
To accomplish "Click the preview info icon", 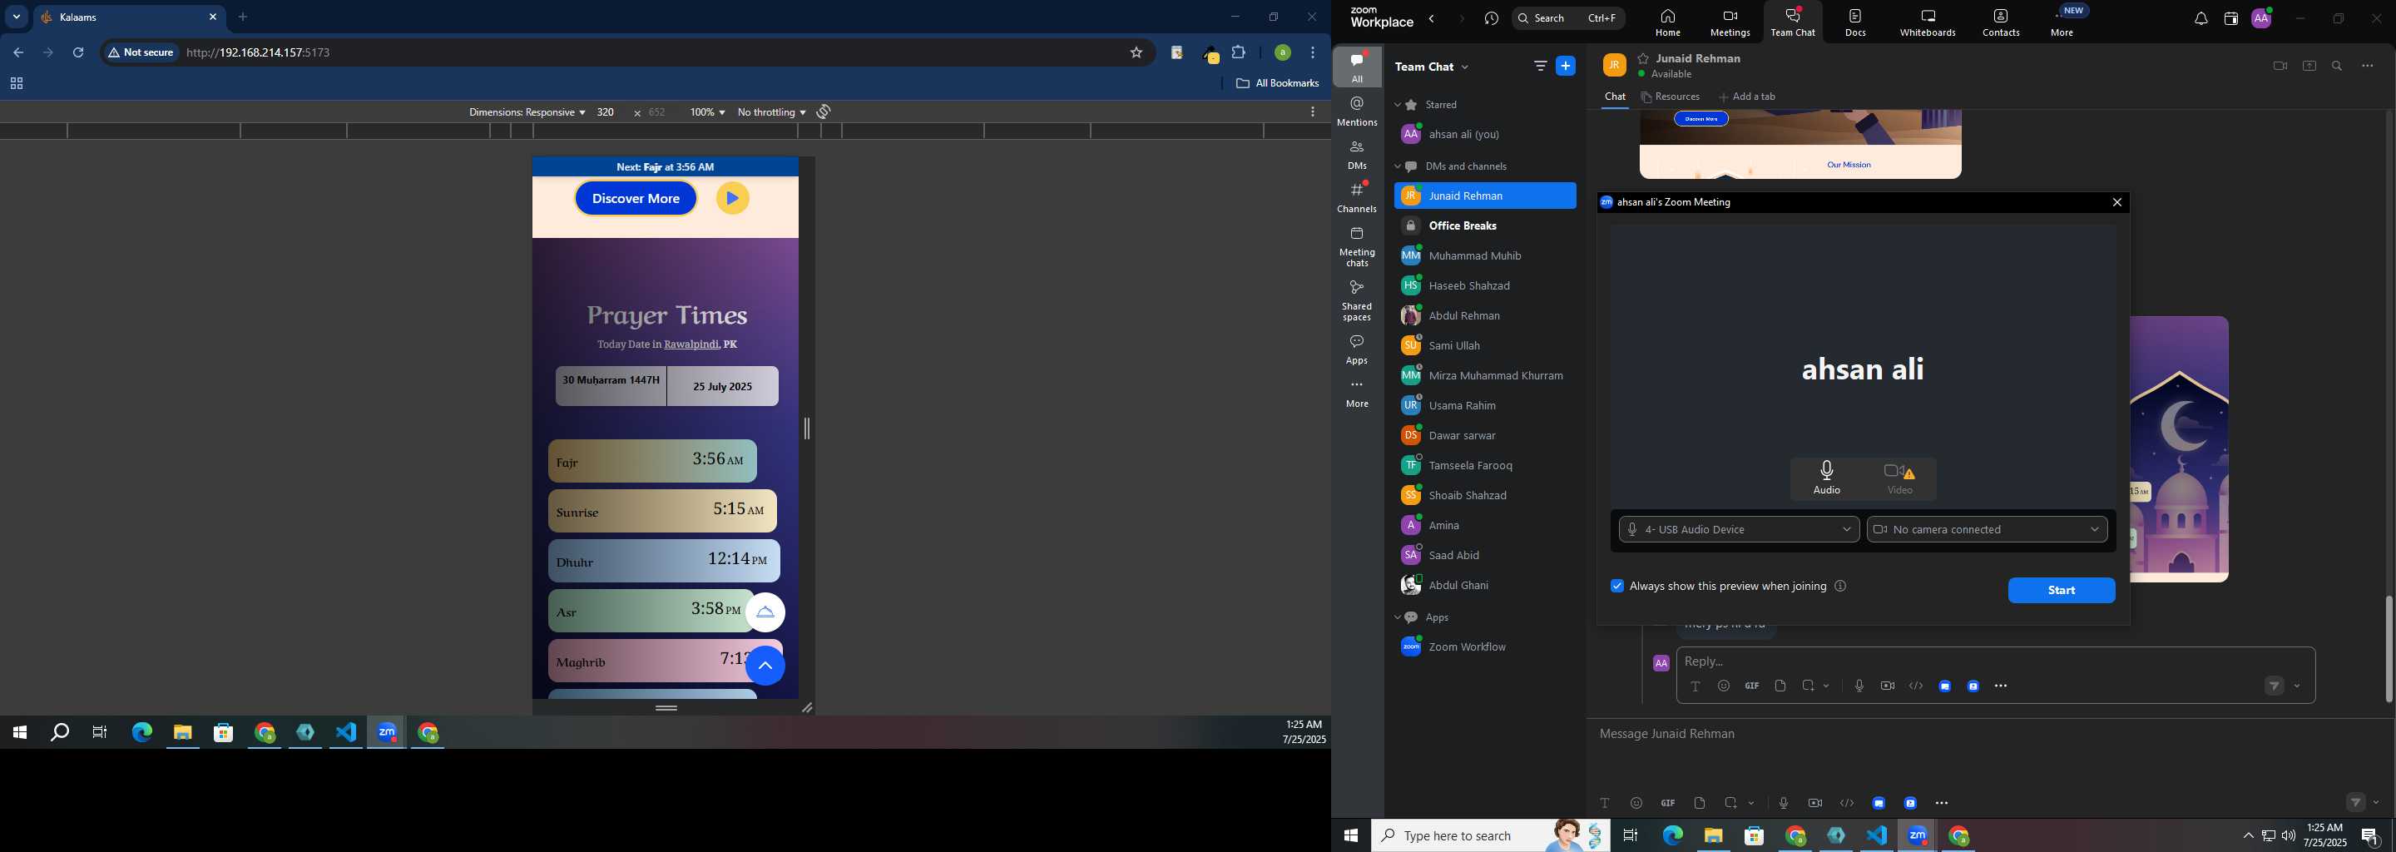I will pyautogui.click(x=1839, y=586).
